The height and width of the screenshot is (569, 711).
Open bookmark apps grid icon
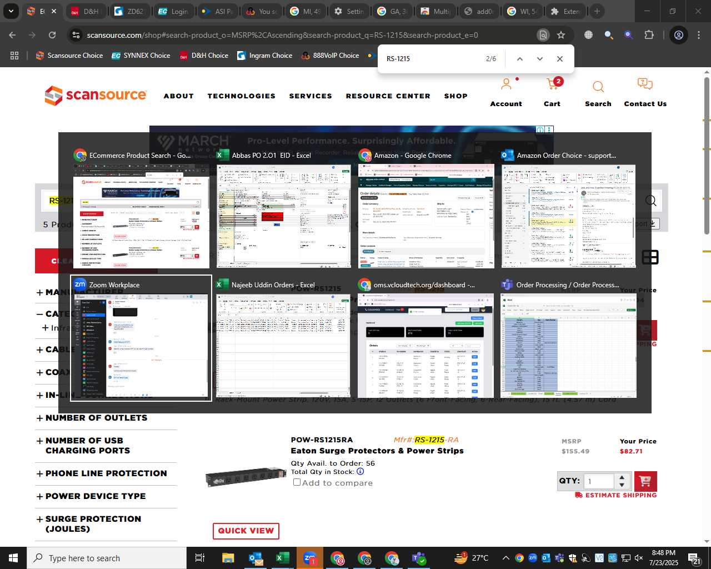pyautogui.click(x=14, y=56)
